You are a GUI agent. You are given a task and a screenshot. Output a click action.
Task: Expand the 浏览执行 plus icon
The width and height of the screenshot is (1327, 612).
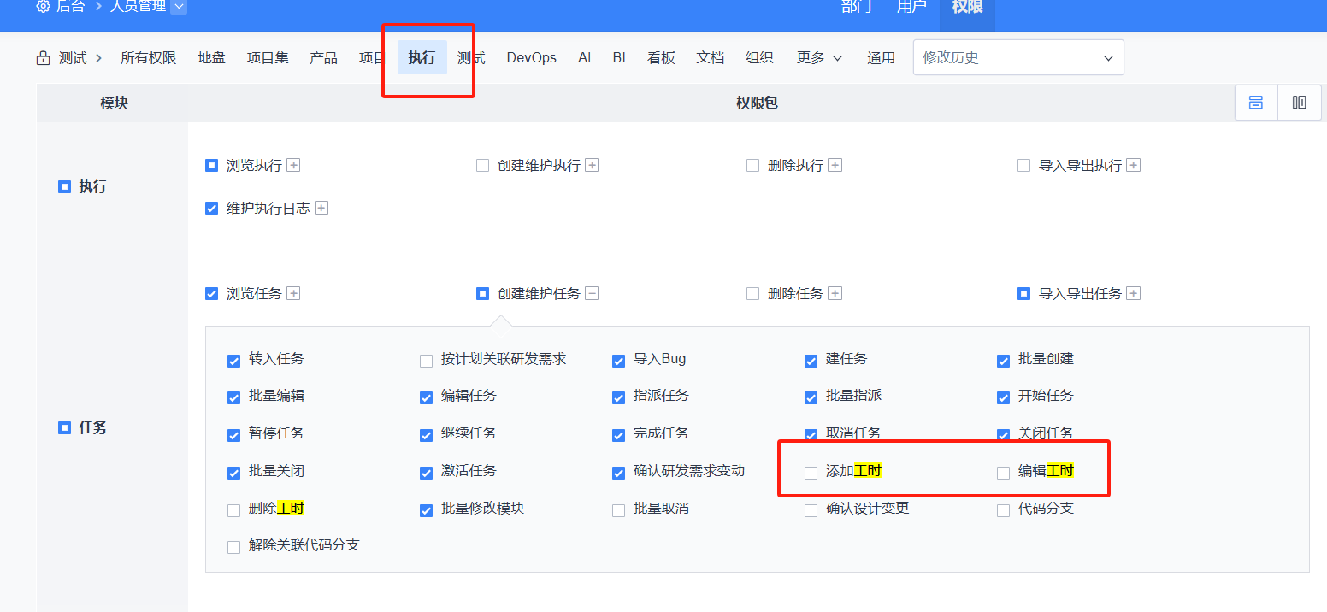(293, 166)
